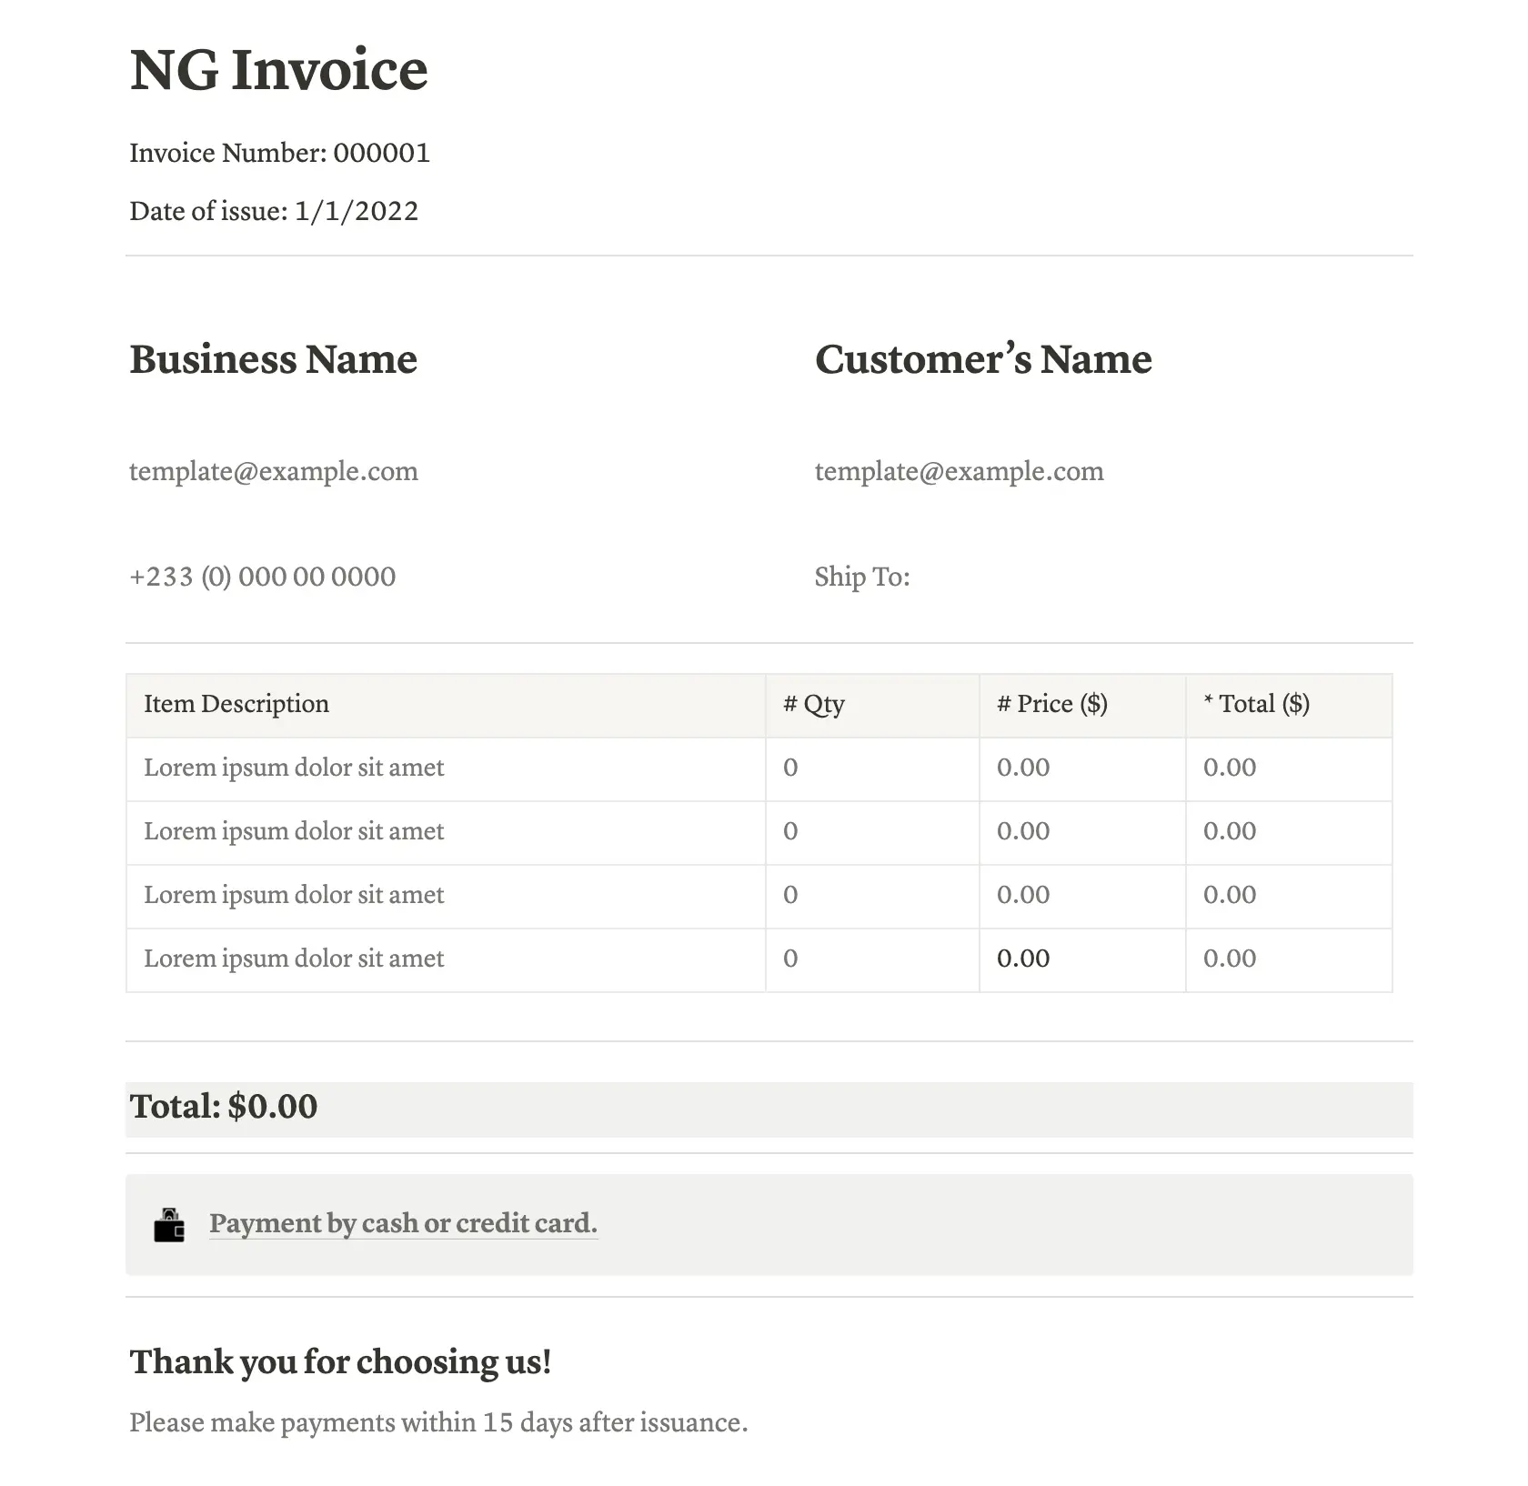Select the "# Qty" column header

814,704
